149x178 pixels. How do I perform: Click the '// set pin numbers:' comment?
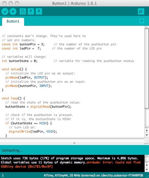[x=19, y=40]
